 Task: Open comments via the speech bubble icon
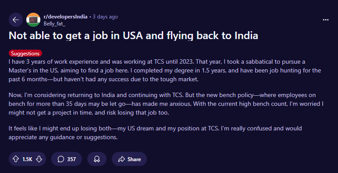coord(61,159)
